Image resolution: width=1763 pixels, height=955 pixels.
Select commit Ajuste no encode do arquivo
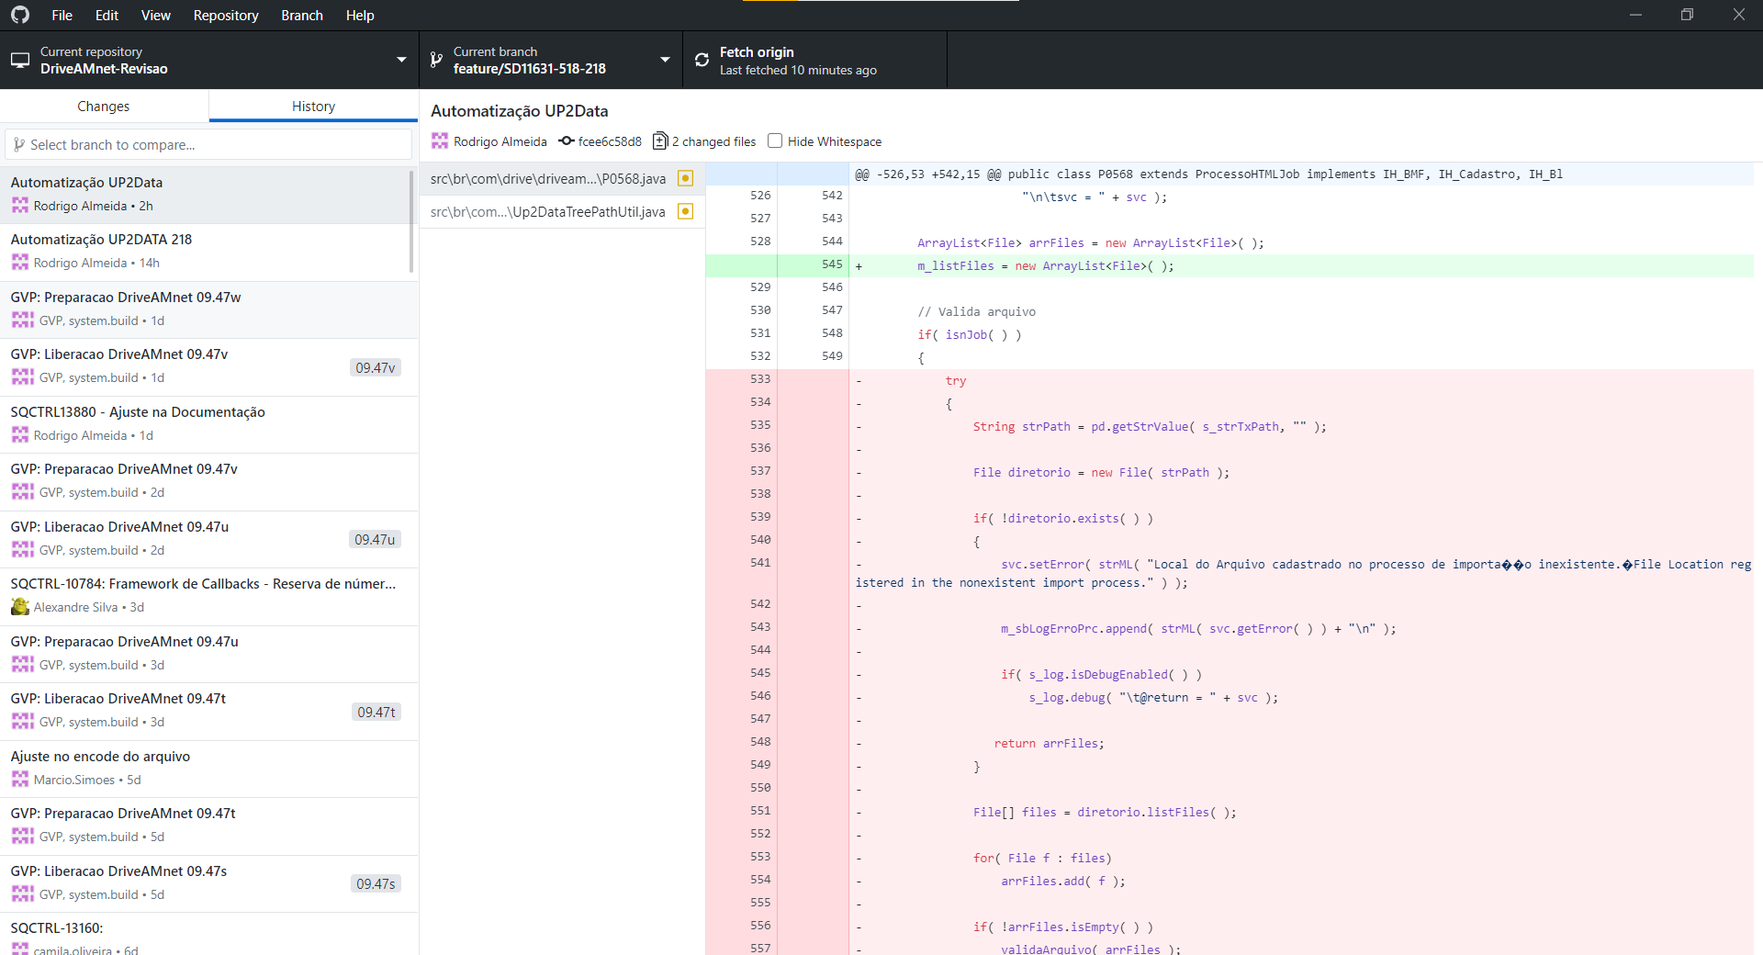[x=208, y=769]
